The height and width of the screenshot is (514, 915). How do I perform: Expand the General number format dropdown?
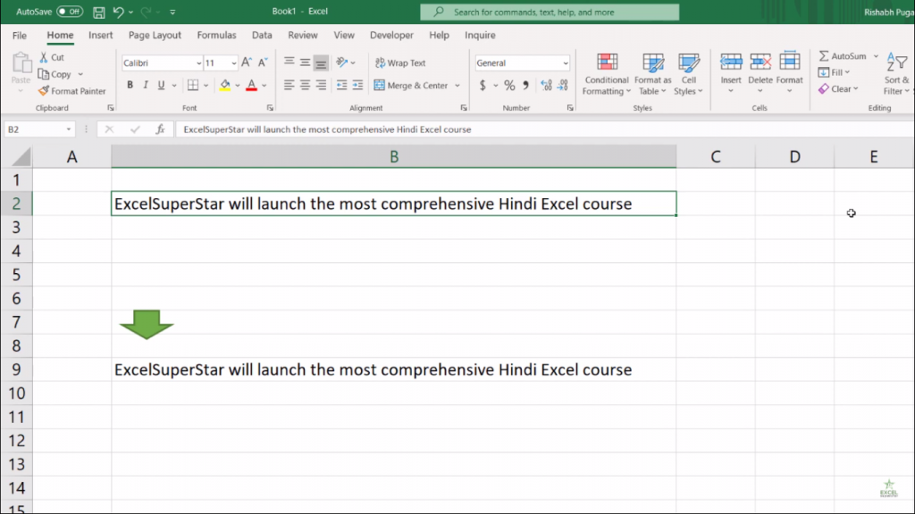(x=566, y=63)
